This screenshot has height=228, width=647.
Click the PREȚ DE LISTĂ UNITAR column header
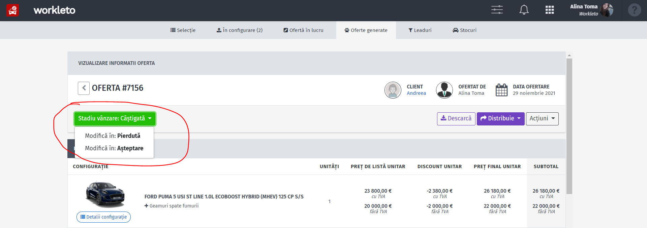378,167
